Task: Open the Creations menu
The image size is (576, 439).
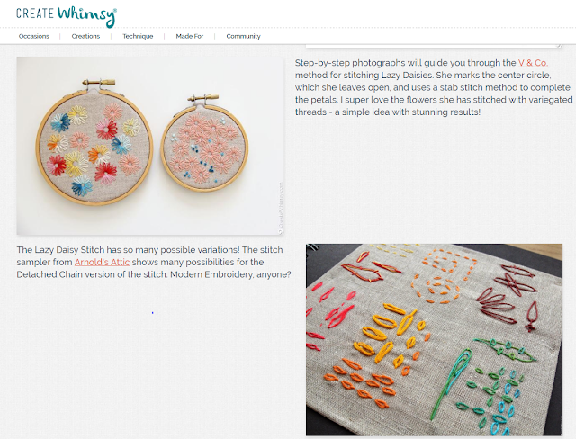Action: pos(85,36)
